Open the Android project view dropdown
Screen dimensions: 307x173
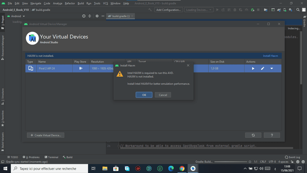(18, 16)
